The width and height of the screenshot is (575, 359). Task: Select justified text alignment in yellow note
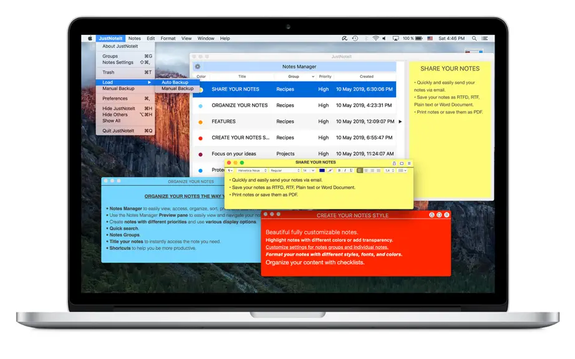pos(378,170)
